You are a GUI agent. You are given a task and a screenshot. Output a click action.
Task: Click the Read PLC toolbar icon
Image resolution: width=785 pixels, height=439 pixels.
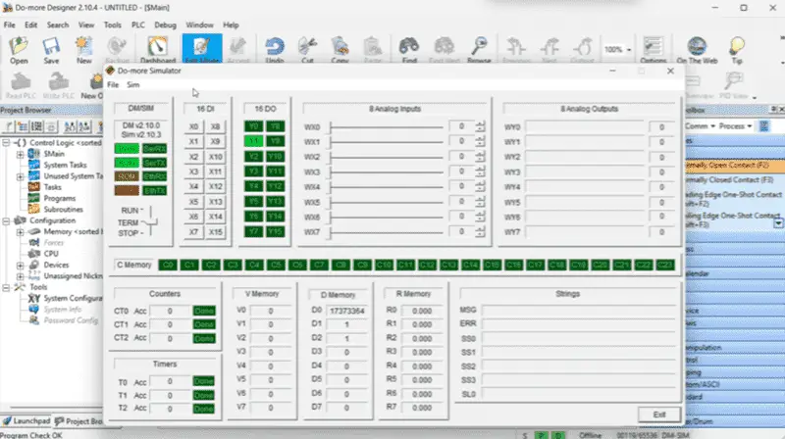(x=21, y=85)
